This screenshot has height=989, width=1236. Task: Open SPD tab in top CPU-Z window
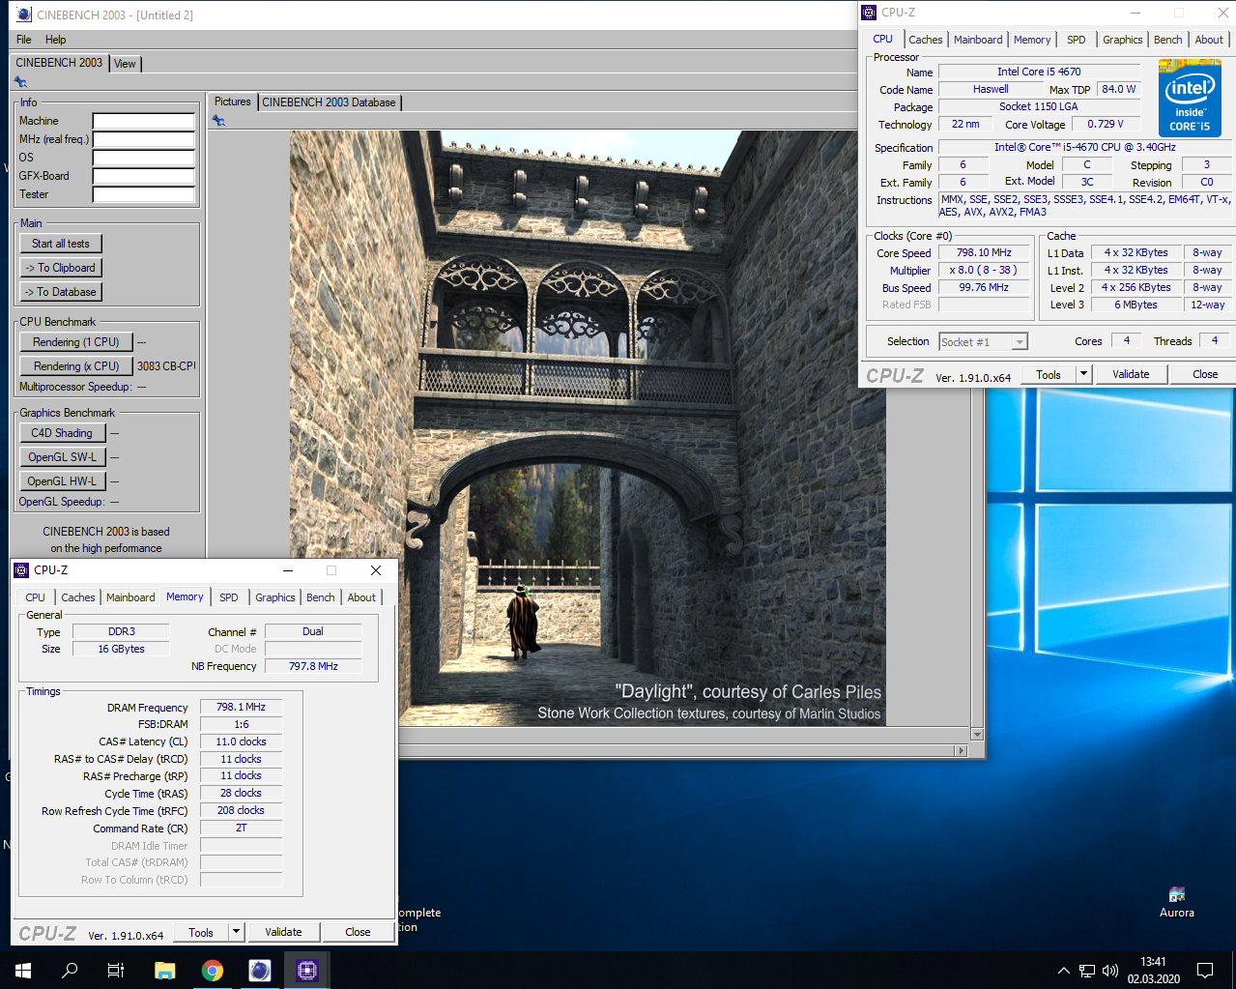click(x=1077, y=40)
